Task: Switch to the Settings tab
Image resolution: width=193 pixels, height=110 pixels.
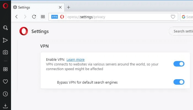Action: [36, 7]
